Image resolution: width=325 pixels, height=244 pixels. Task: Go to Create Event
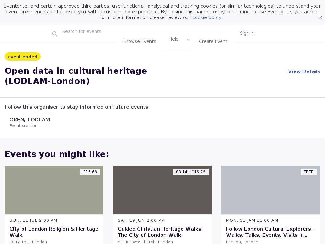213,41
